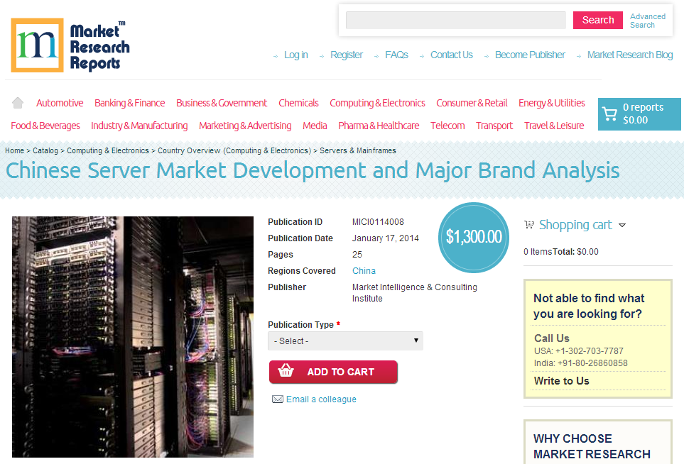Open the Banking & Finance category

[129, 103]
